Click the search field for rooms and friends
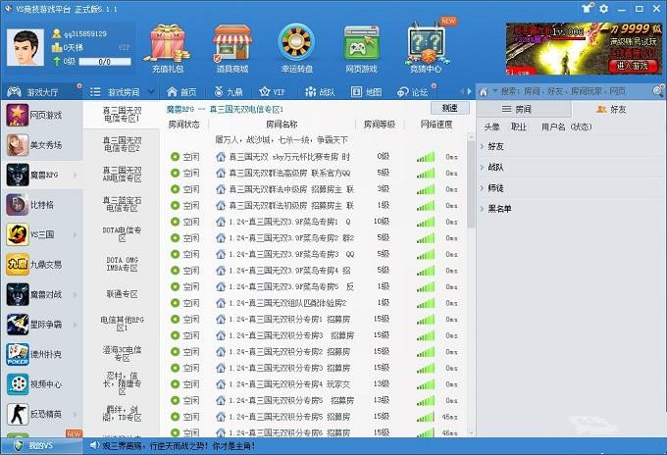The height and width of the screenshot is (455, 667). (572, 91)
